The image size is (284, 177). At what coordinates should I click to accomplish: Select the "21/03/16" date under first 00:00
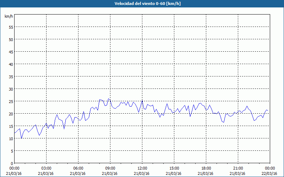(x=14, y=174)
